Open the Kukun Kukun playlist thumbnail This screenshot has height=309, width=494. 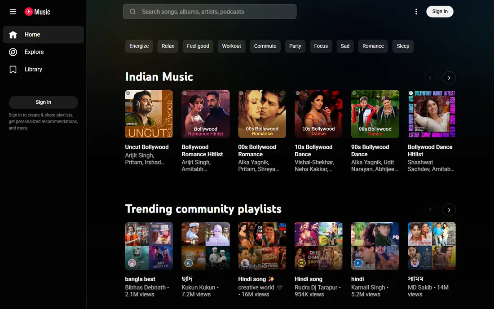pos(205,246)
